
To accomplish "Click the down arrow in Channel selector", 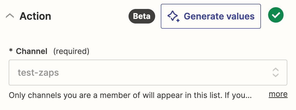I will (x=275, y=75).
